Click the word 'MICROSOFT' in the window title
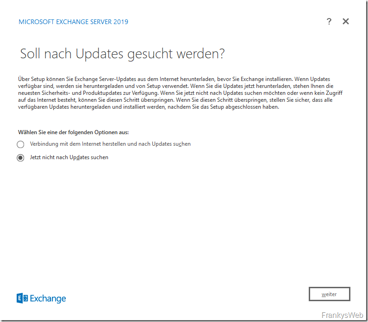Image resolution: width=368 pixels, height=322 pixels. (35, 22)
